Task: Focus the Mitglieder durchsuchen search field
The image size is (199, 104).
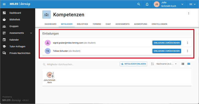Action: 80,64
